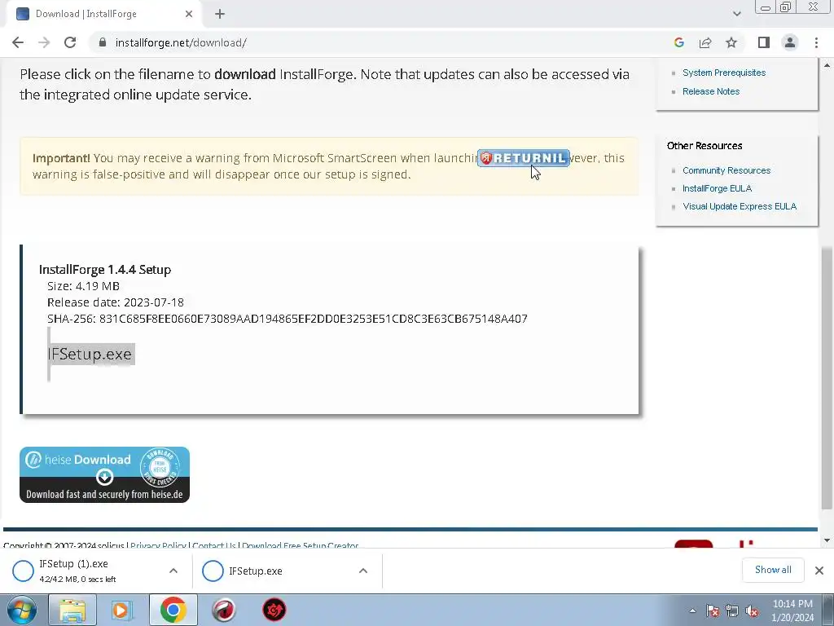Click the Size: 4.19 MB text
The width and height of the screenshot is (834, 626).
[x=83, y=286]
